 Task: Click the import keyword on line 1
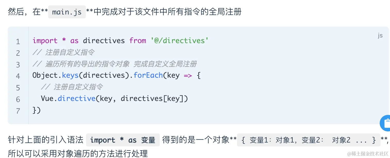pyautogui.click(x=45, y=41)
